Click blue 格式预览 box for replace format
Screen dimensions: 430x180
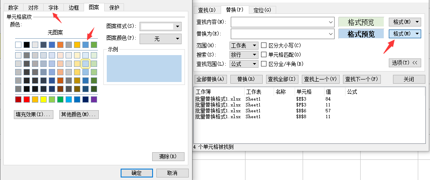coord(361,34)
